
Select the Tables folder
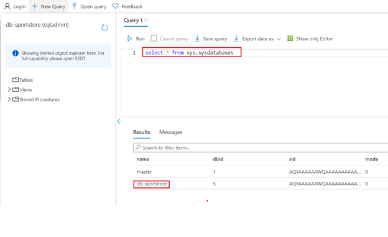(x=23, y=80)
